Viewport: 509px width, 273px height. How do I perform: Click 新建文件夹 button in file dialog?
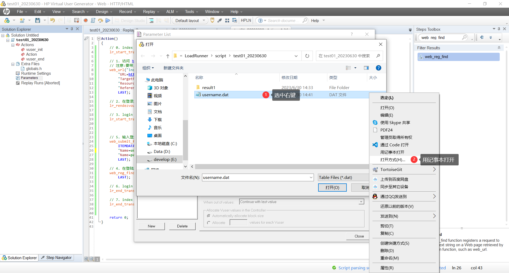[173, 68]
